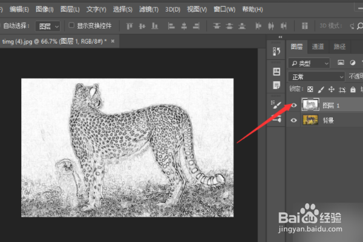Select the 图层 1 layer name
The image size is (363, 242).
331,106
